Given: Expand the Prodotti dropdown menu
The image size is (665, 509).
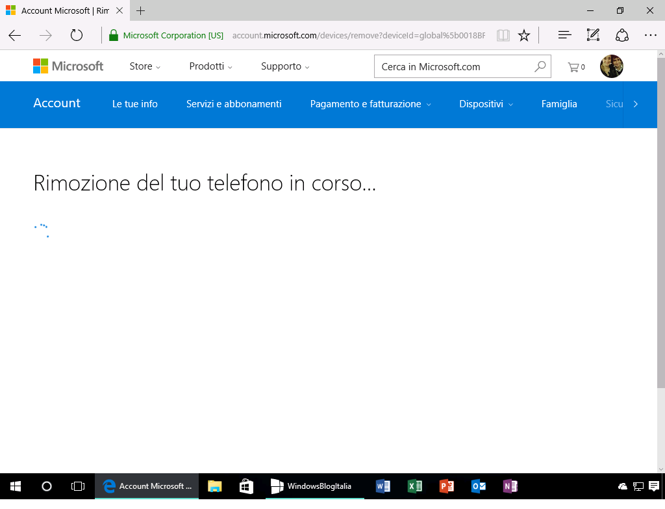Looking at the screenshot, I should click(x=211, y=66).
